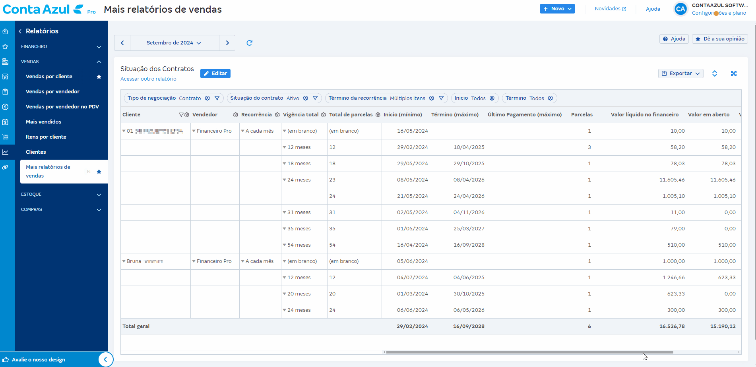Screen dimensions: 756x367
Task: Click Acessar outro relatório link
Action: (x=148, y=79)
